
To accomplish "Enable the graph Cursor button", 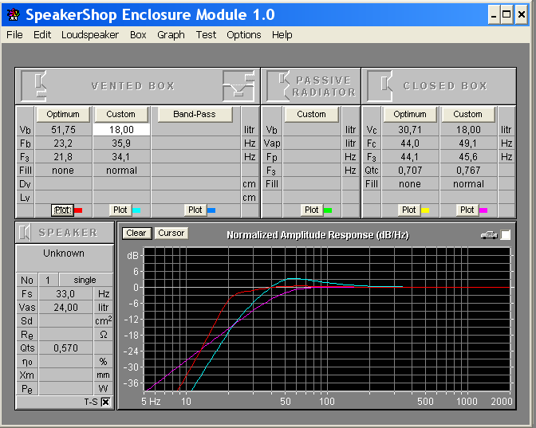I will pyautogui.click(x=171, y=233).
